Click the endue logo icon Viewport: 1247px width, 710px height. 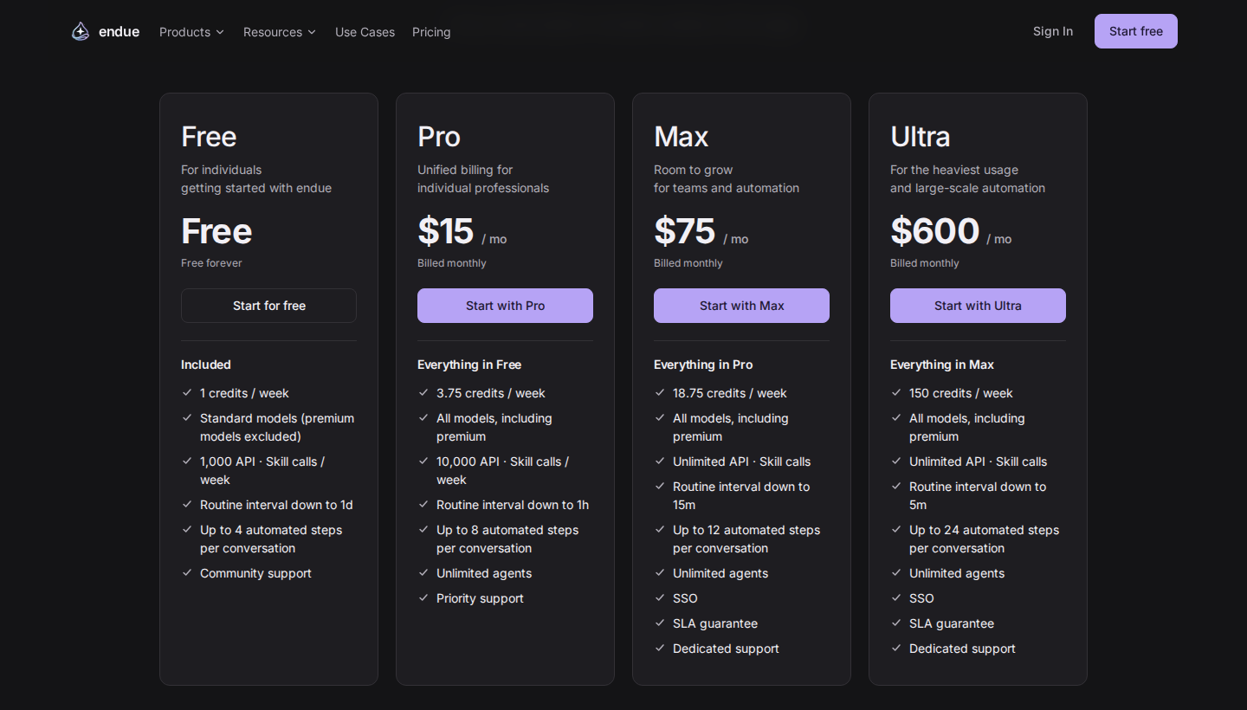[x=81, y=32]
